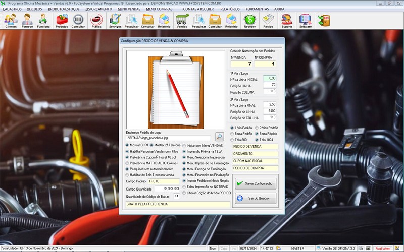
Task: Open the CADASTROS menu
Action: 15,9
